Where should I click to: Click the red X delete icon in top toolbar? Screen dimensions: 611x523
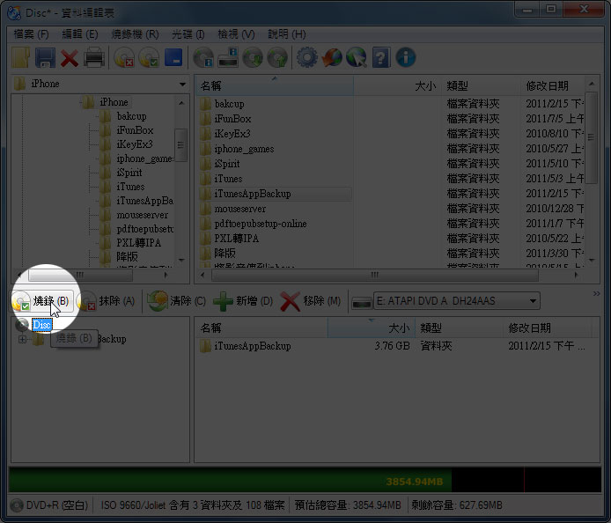click(x=70, y=58)
